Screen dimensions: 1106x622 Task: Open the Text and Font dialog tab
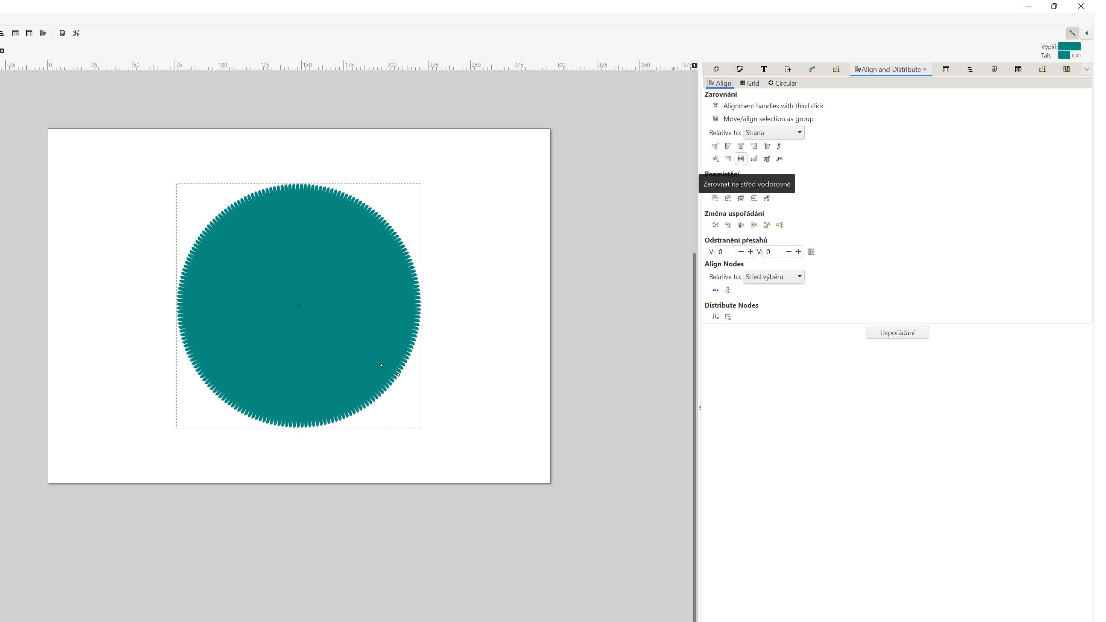coord(763,70)
